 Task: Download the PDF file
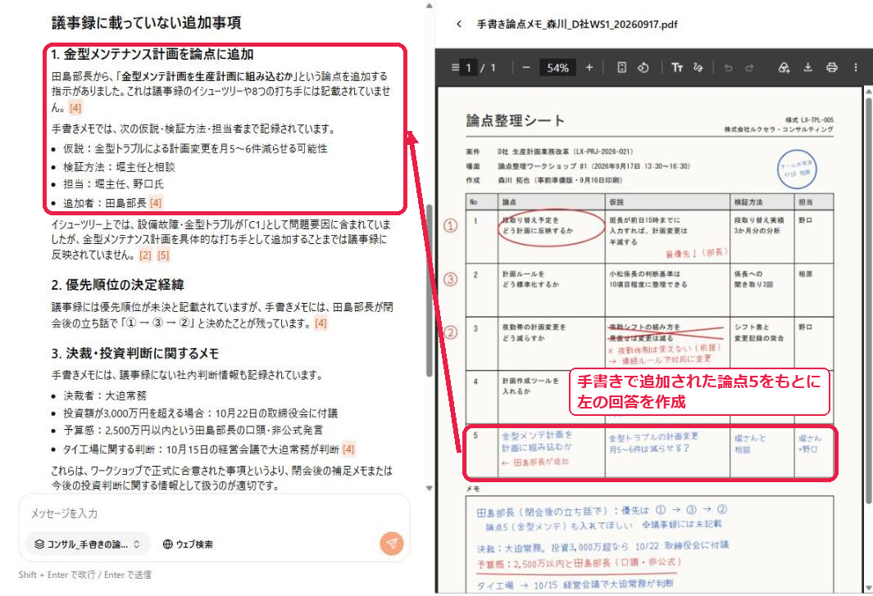[808, 67]
